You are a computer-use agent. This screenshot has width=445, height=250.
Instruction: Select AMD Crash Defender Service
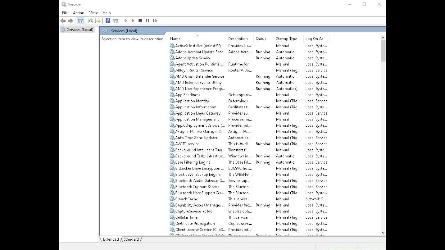pyautogui.click(x=249, y=76)
